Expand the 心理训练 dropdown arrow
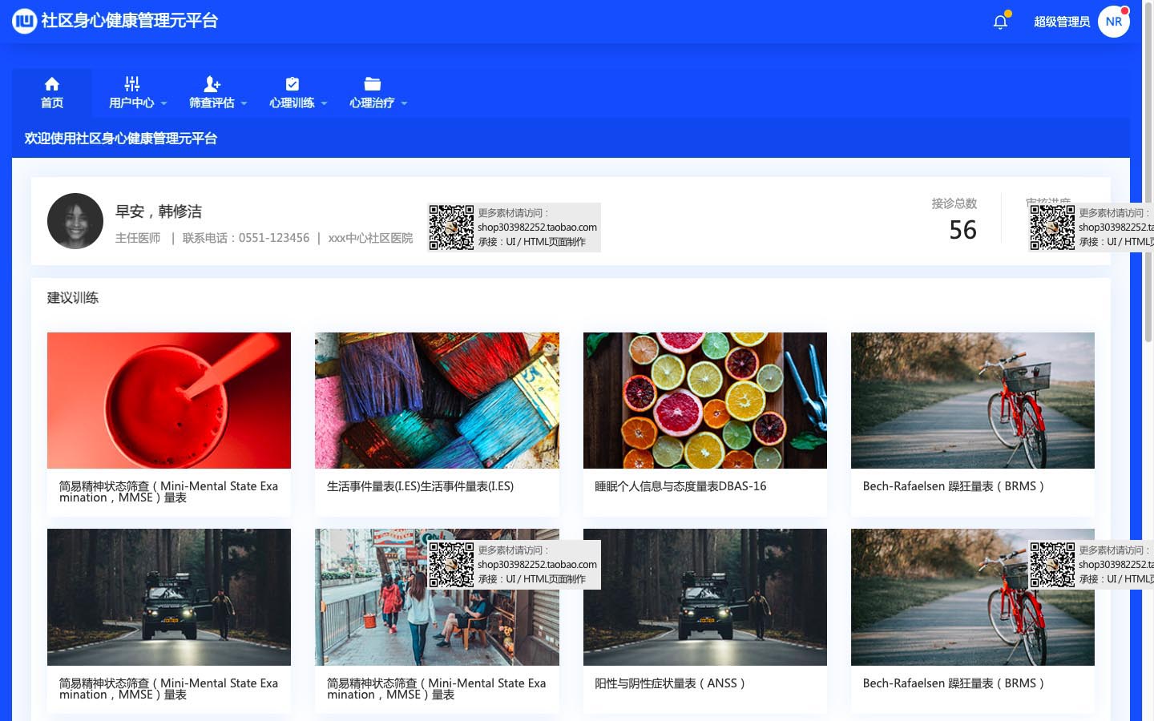Viewport: 1154px width, 721px height. pos(325,103)
